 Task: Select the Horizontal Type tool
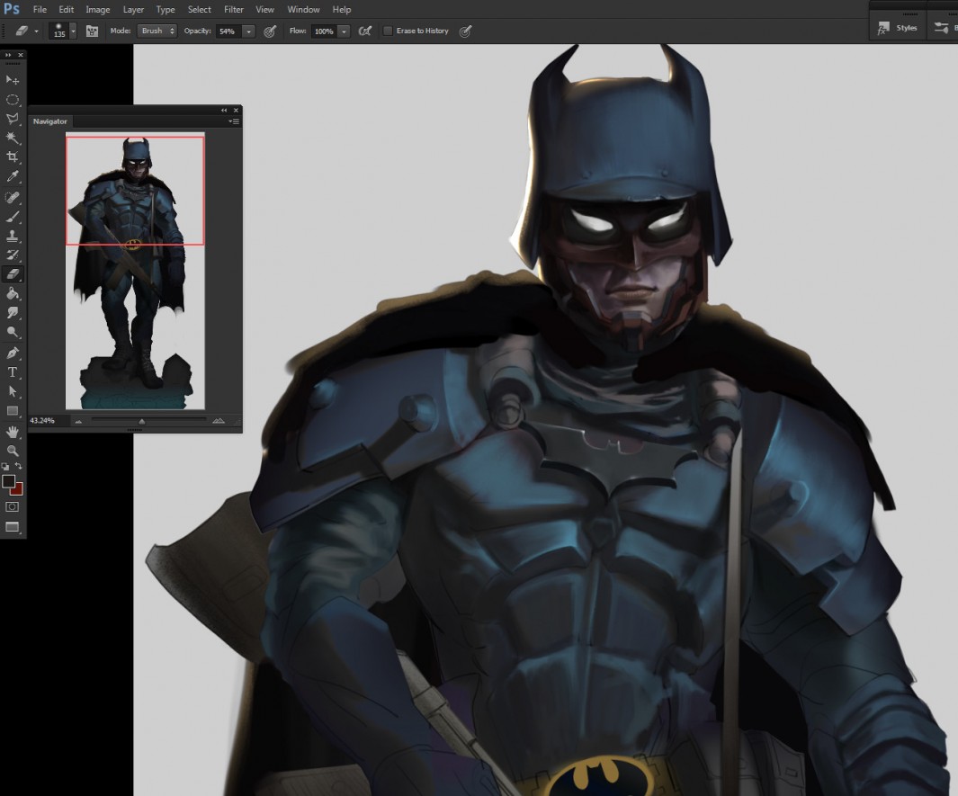pos(13,372)
